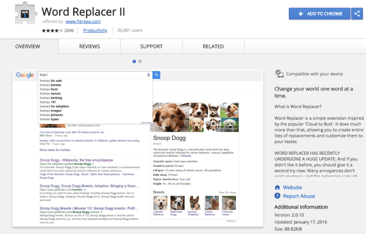
Task: Click the 'Version: 2.0.10' text
Action: tap(289, 215)
